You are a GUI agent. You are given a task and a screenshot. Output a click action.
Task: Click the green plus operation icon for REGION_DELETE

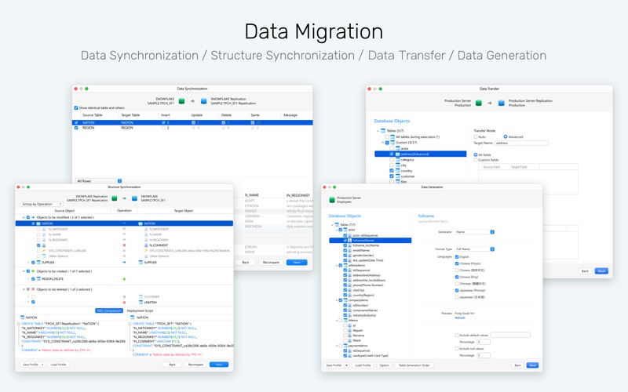pyautogui.click(x=124, y=279)
